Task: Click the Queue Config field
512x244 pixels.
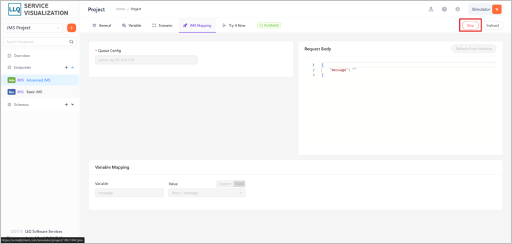Action: [x=146, y=60]
